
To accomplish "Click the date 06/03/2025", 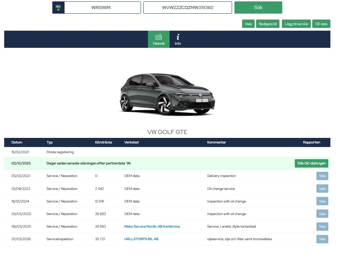I will [x=21, y=227].
